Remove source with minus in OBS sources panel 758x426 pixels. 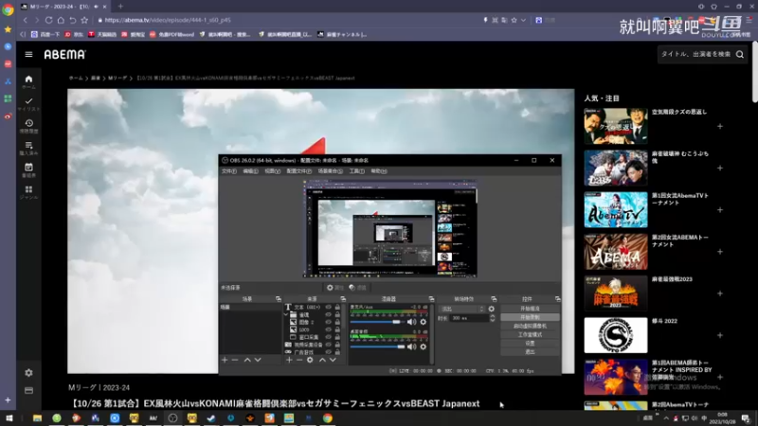pyautogui.click(x=299, y=360)
